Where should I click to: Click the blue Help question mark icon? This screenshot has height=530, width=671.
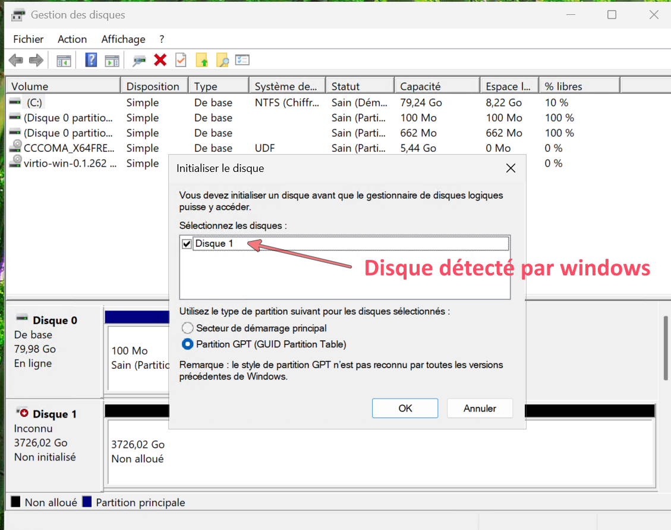(92, 60)
